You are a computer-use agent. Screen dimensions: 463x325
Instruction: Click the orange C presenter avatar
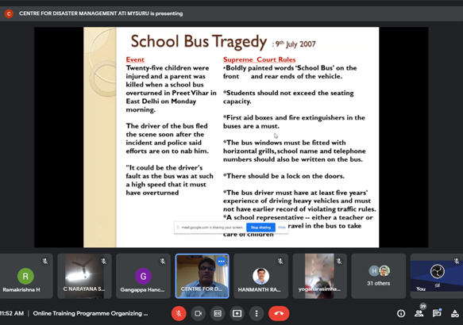click(9, 13)
